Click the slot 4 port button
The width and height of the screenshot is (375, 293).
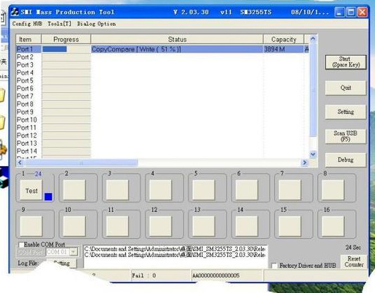[x=160, y=190]
